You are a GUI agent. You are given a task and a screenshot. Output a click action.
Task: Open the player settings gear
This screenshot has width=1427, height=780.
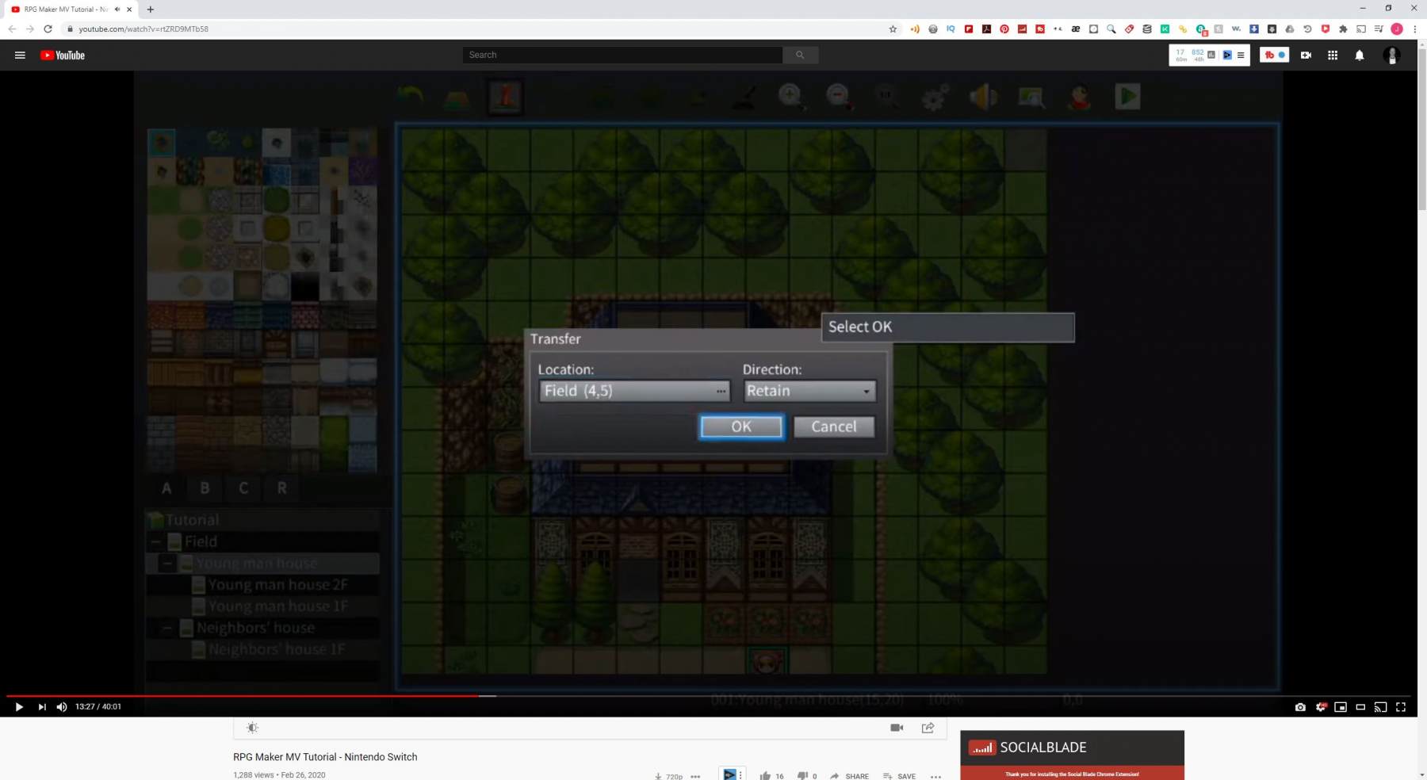click(1321, 707)
